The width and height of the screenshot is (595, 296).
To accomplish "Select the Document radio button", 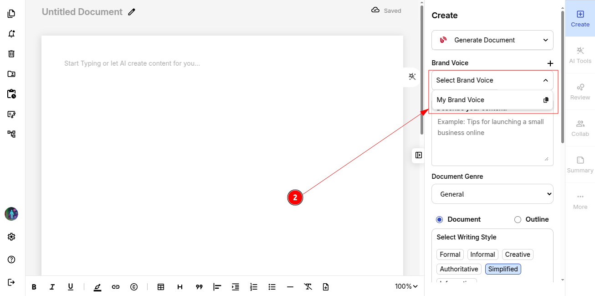I will pyautogui.click(x=439, y=219).
